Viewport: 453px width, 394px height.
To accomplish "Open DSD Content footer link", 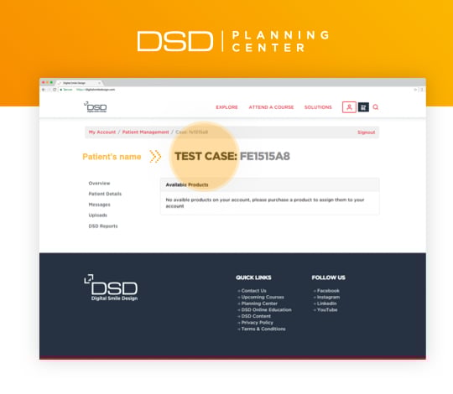I will [x=256, y=316].
